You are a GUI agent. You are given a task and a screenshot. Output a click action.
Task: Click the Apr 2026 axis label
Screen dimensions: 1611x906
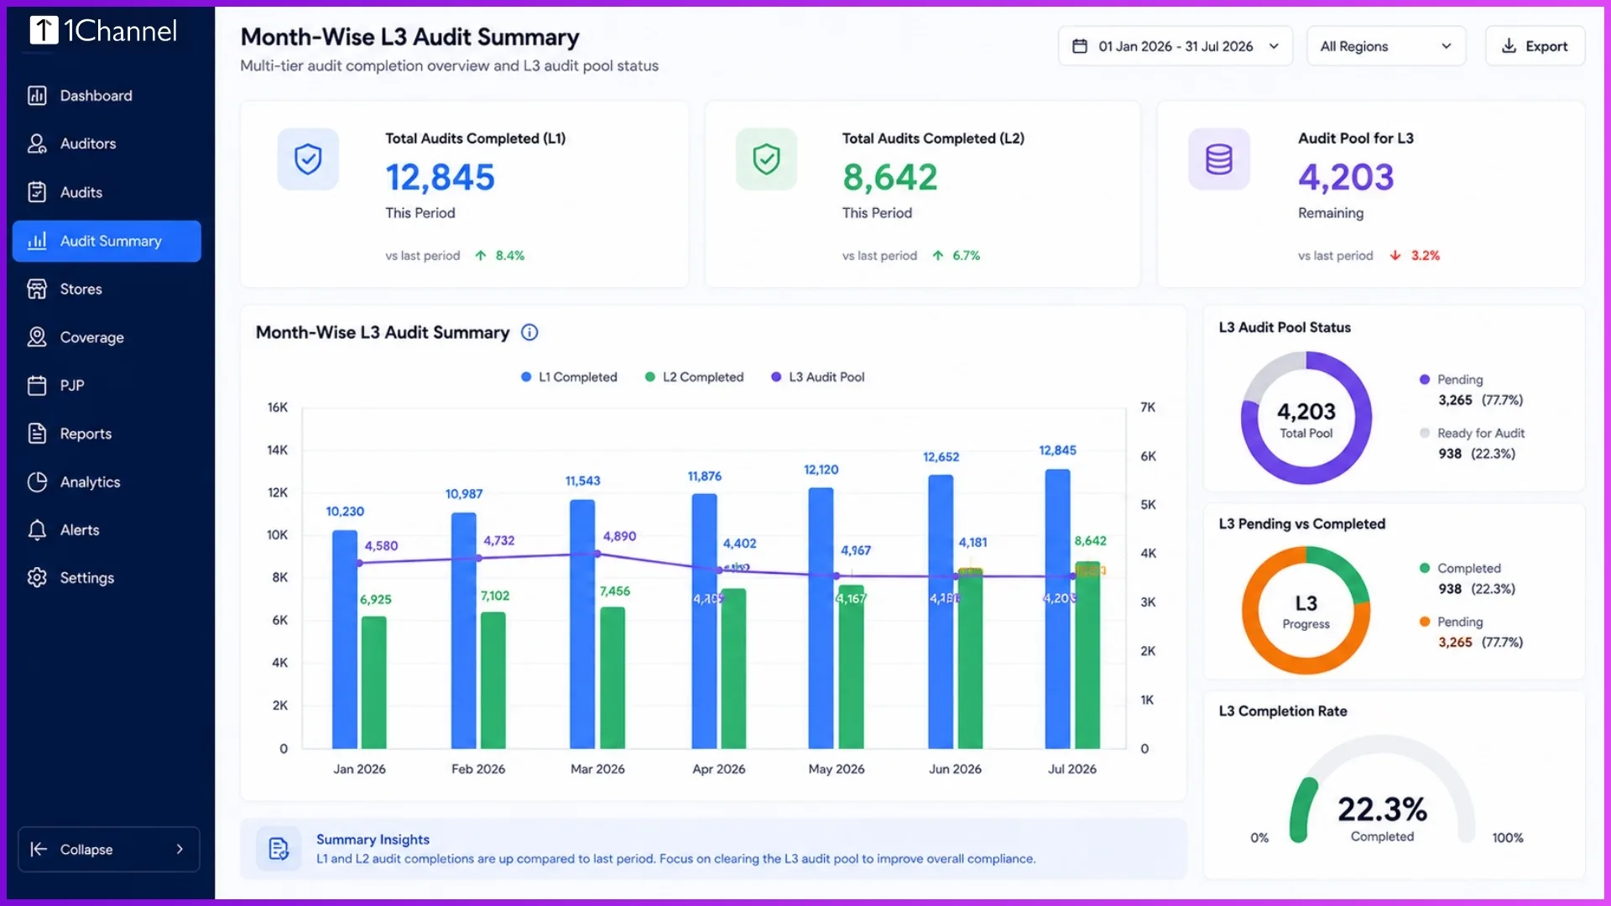tap(718, 768)
